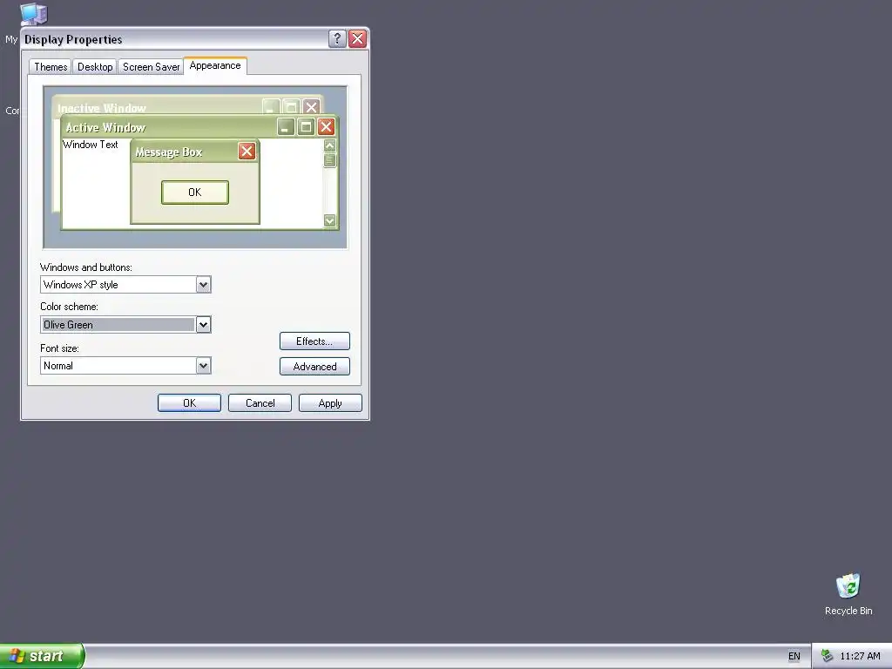Screen dimensions: 892x669
Task: Click the Effects... button
Action: point(314,341)
